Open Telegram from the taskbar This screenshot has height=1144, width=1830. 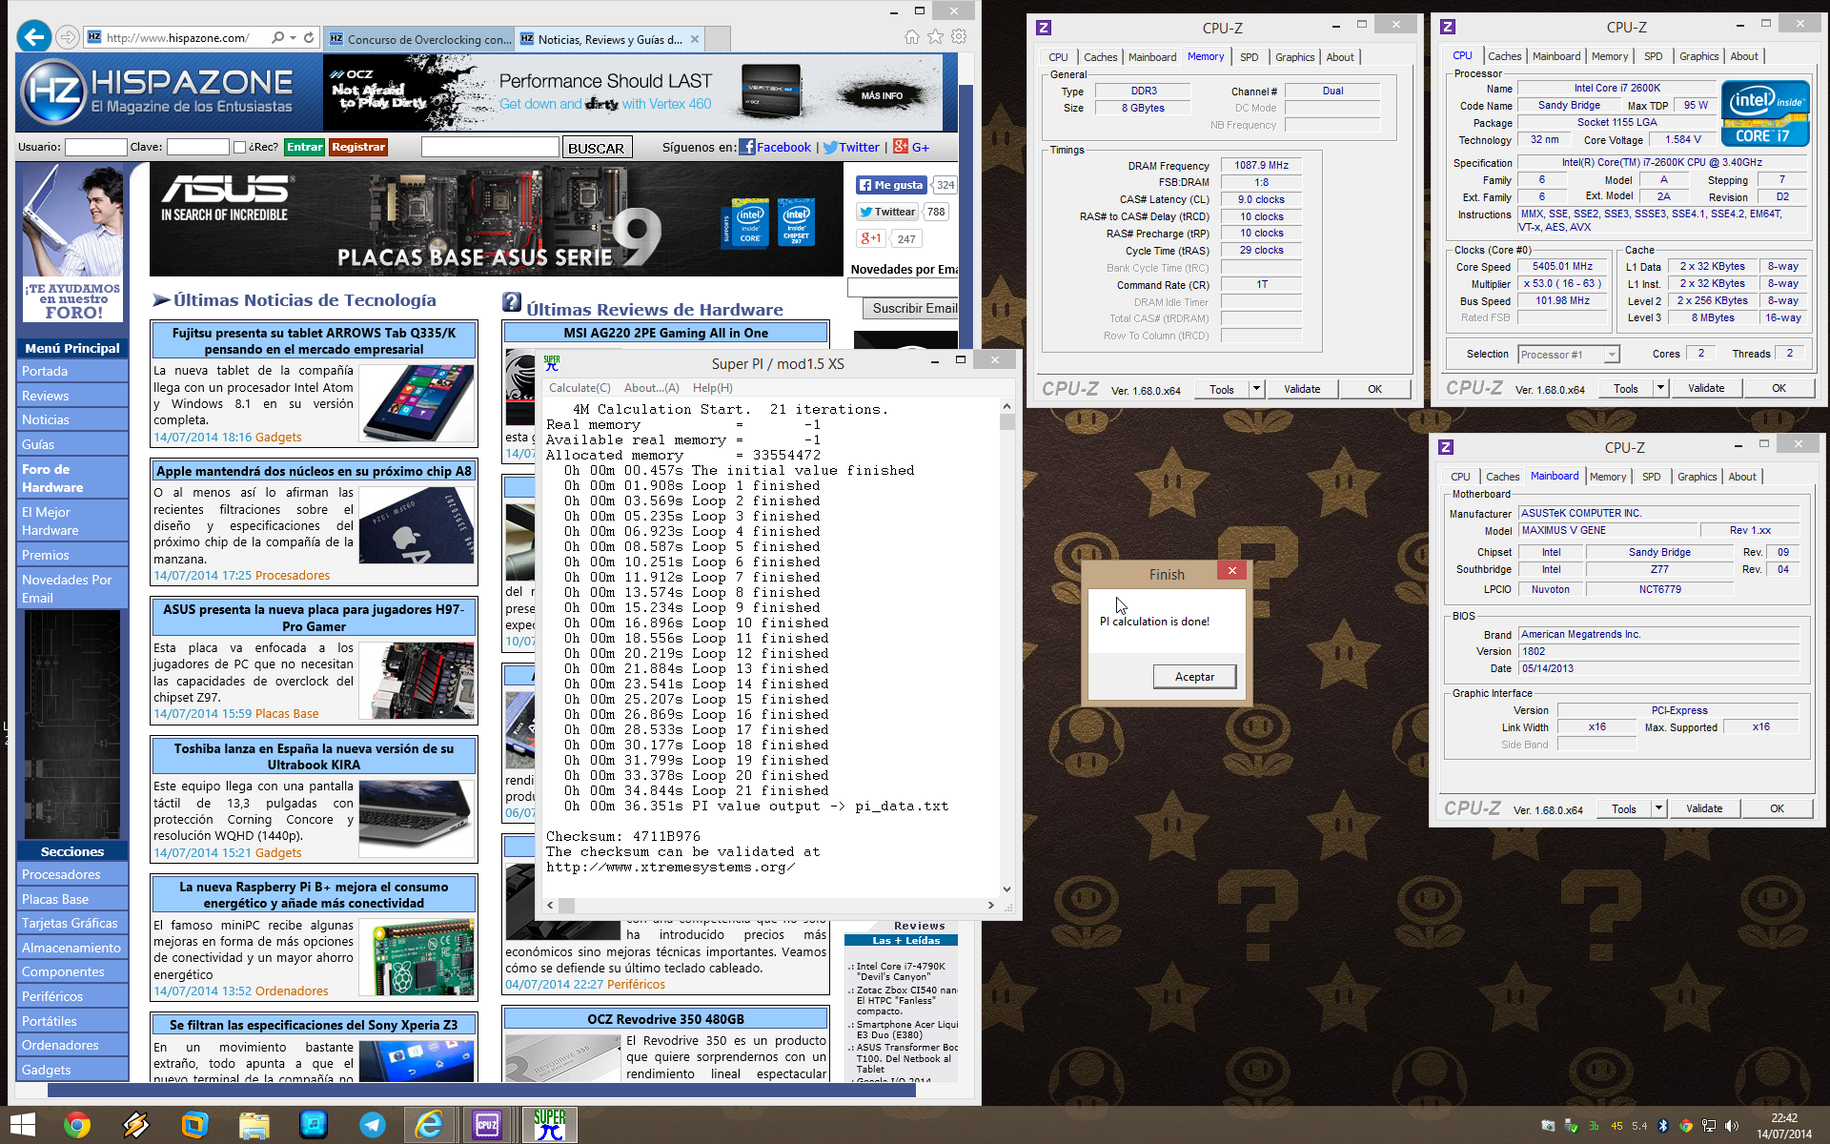click(x=372, y=1125)
